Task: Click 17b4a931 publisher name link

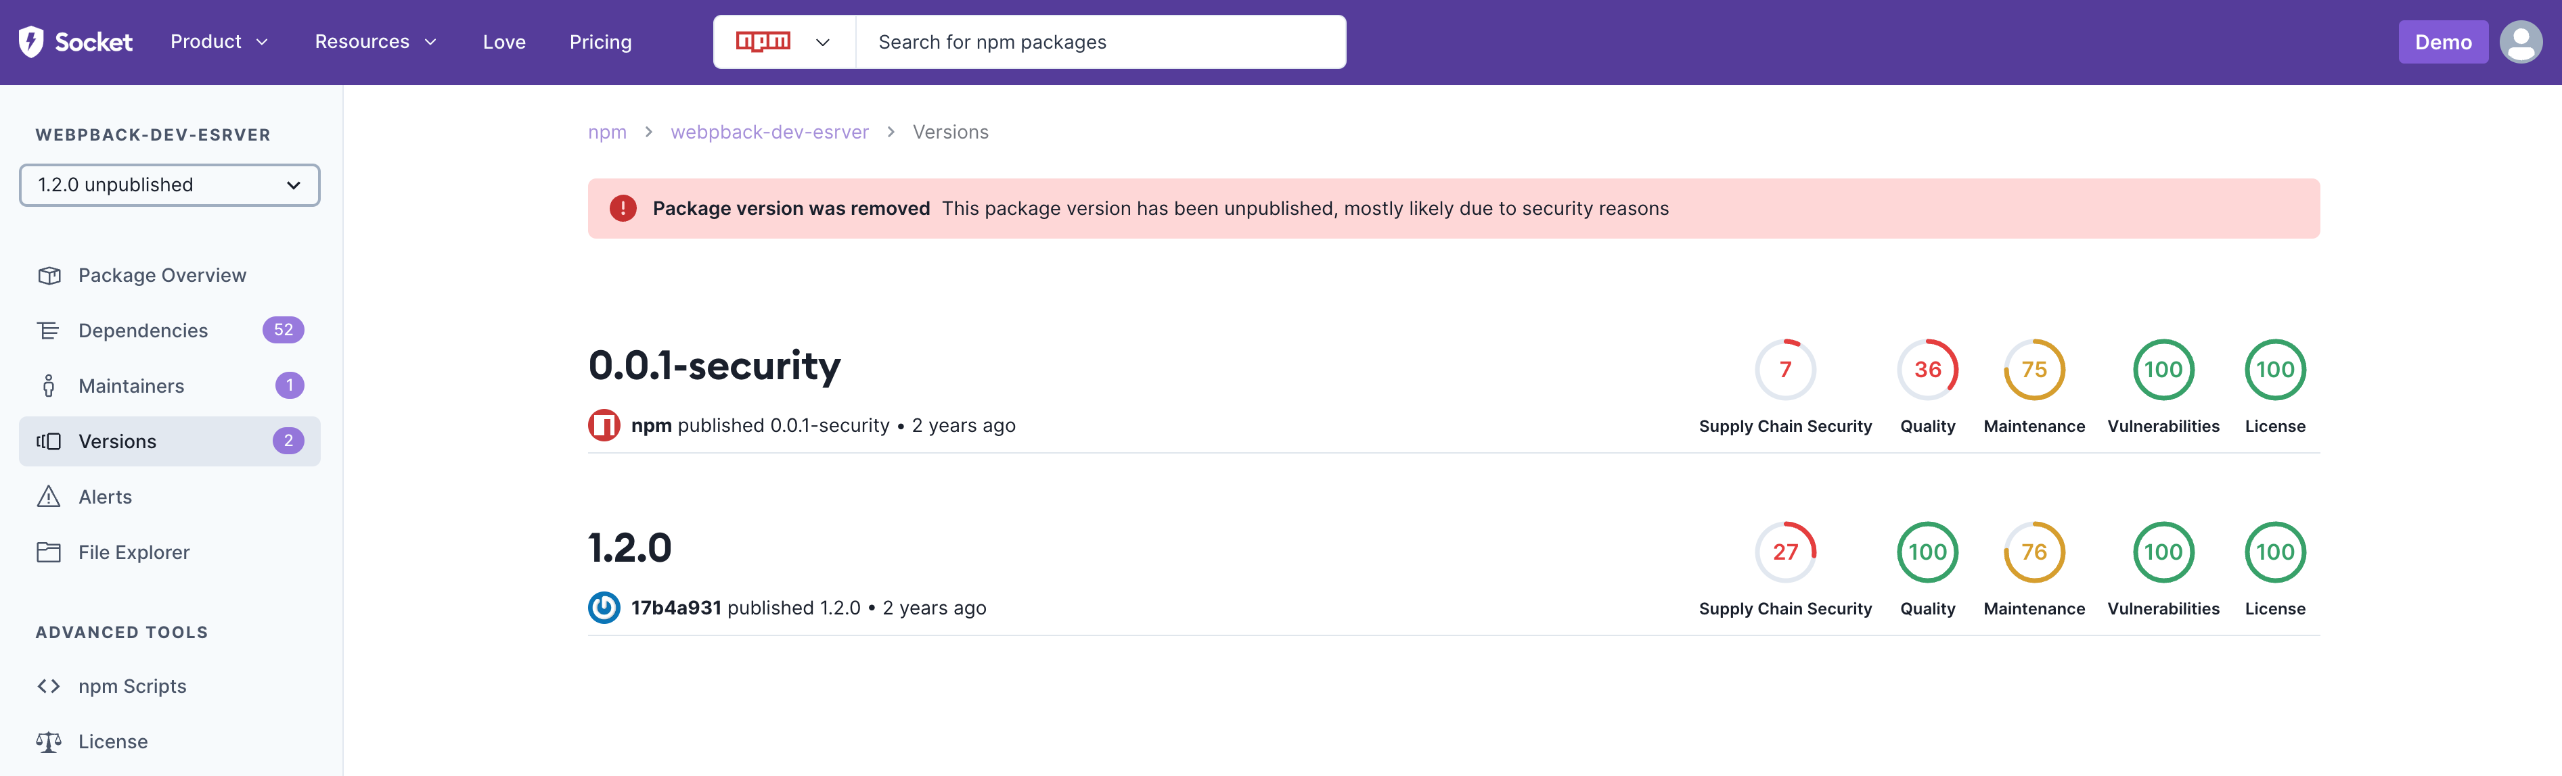Action: click(x=676, y=608)
